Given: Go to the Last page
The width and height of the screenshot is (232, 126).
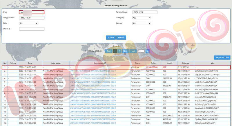Looking at the screenshot, I should point(133,51).
